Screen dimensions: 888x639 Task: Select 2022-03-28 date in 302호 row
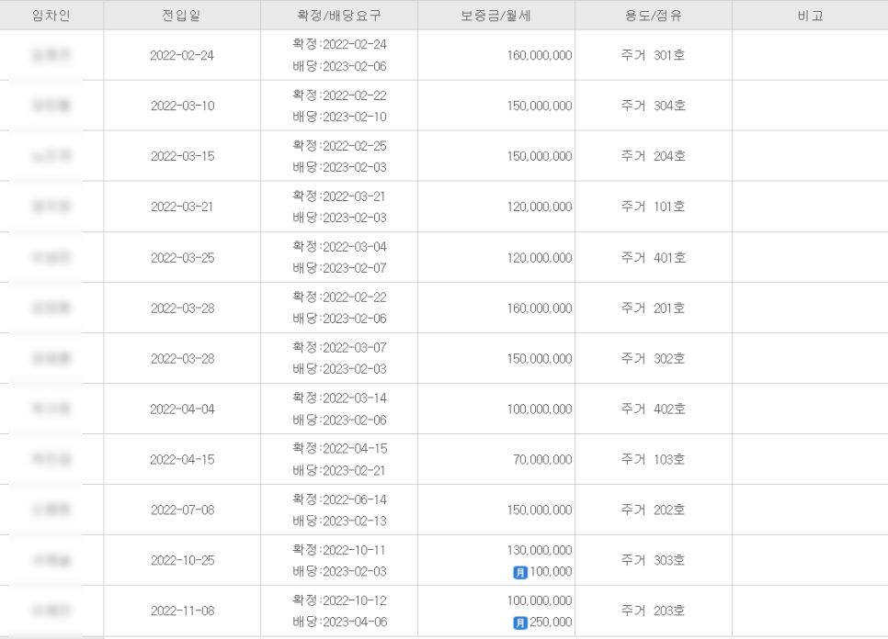point(182,358)
